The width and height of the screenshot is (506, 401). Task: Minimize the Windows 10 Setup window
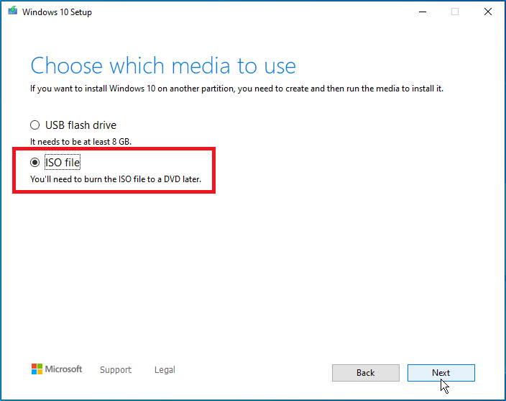pos(423,12)
